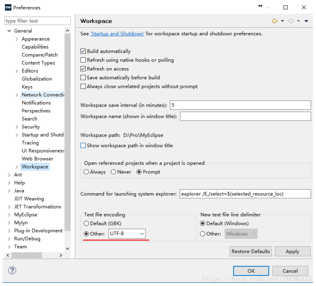Open the preferences page view menu triangle
316x286 pixels.
coord(307,21)
